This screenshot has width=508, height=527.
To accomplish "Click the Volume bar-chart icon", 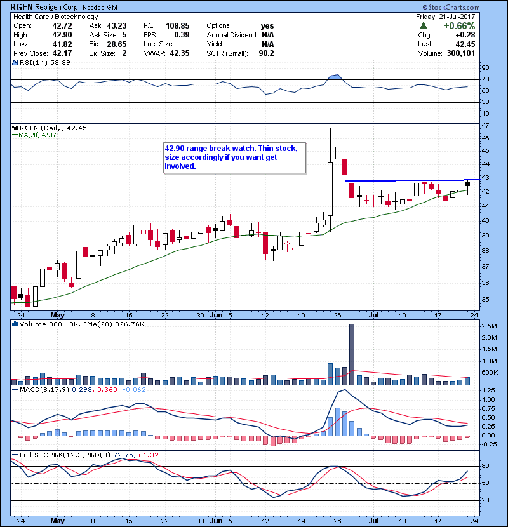I will (x=15, y=324).
